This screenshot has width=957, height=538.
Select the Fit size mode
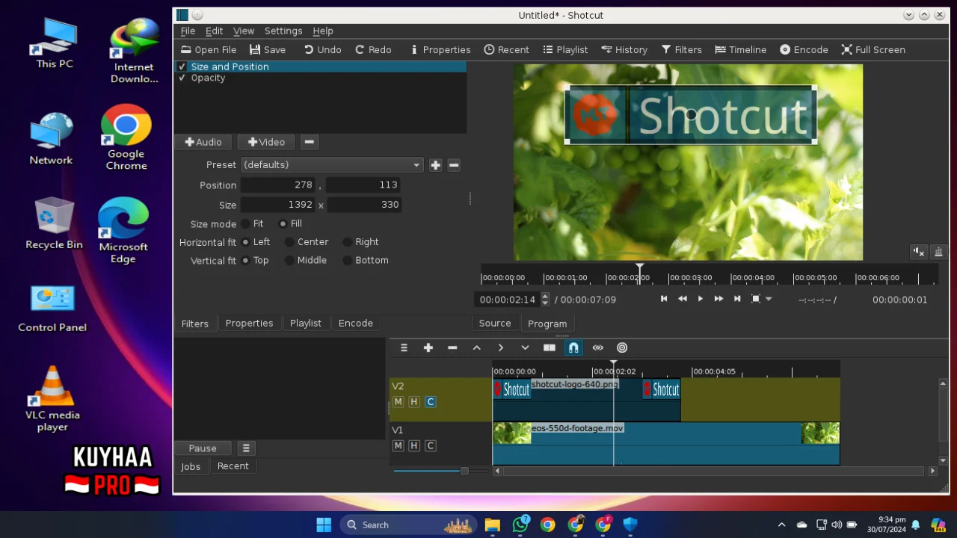click(x=253, y=223)
